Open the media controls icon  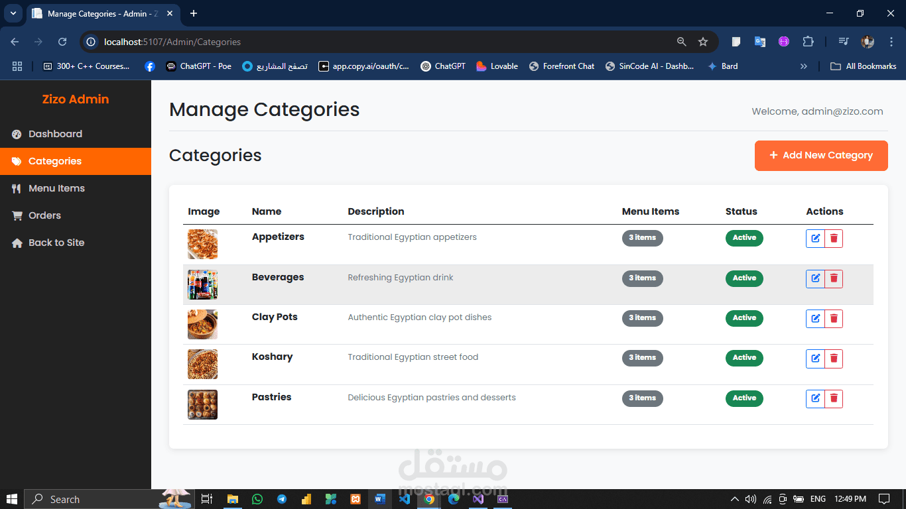[844, 42]
